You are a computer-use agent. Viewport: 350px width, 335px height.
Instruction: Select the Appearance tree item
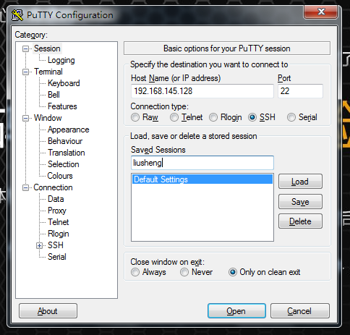(69, 130)
